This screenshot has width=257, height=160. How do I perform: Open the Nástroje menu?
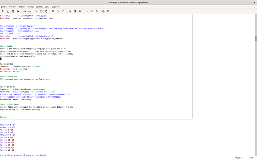pyautogui.click(x=22, y=7)
